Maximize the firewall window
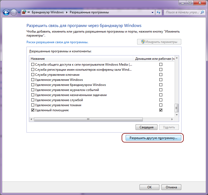Image resolution: width=208 pixels, height=195 pixels. (x=190, y=3)
